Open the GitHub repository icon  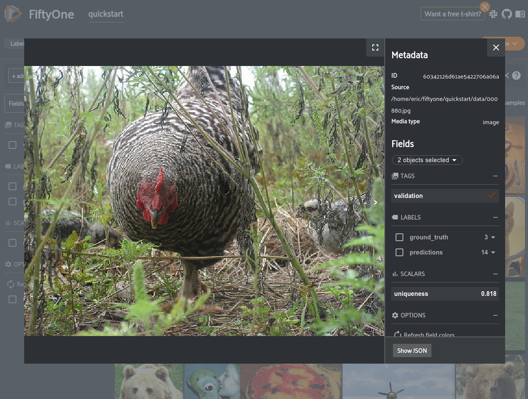(x=507, y=13)
